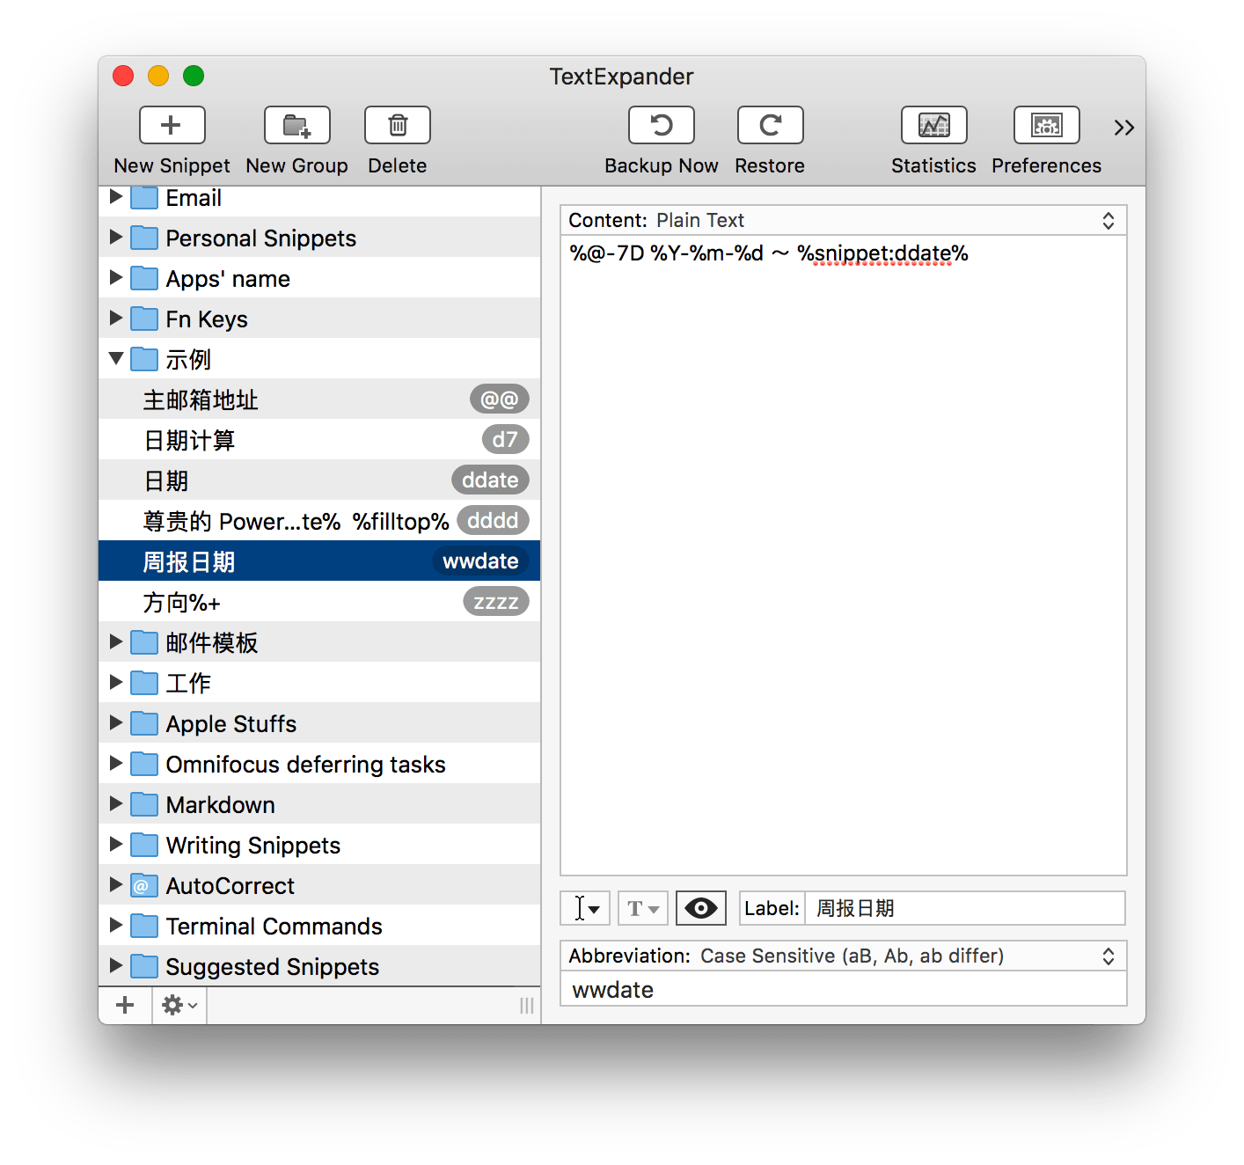
Task: Click the Label text field
Action: (963, 908)
